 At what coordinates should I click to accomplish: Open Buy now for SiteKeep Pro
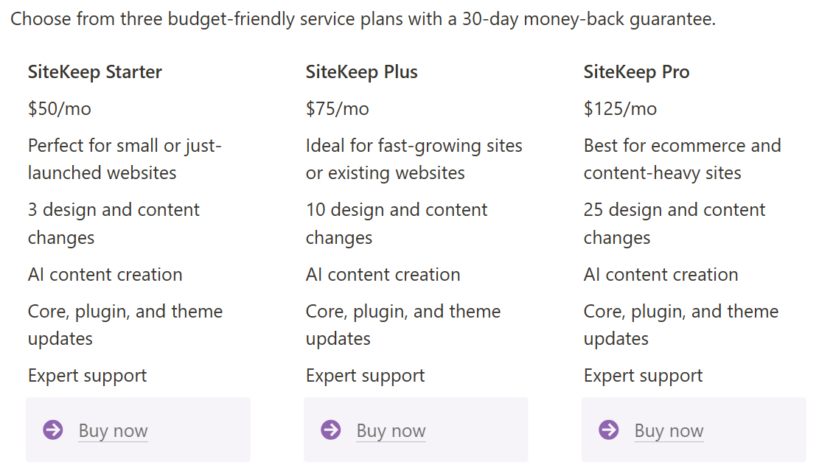[x=669, y=430]
